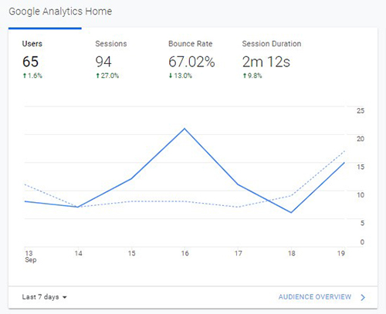Click the 13 Sep date label
The width and height of the screenshot is (386, 314).
click(x=30, y=257)
